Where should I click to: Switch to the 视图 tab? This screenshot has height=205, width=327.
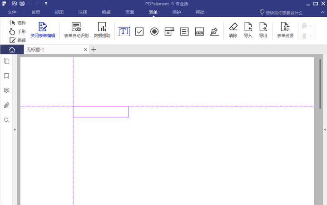(x=59, y=12)
